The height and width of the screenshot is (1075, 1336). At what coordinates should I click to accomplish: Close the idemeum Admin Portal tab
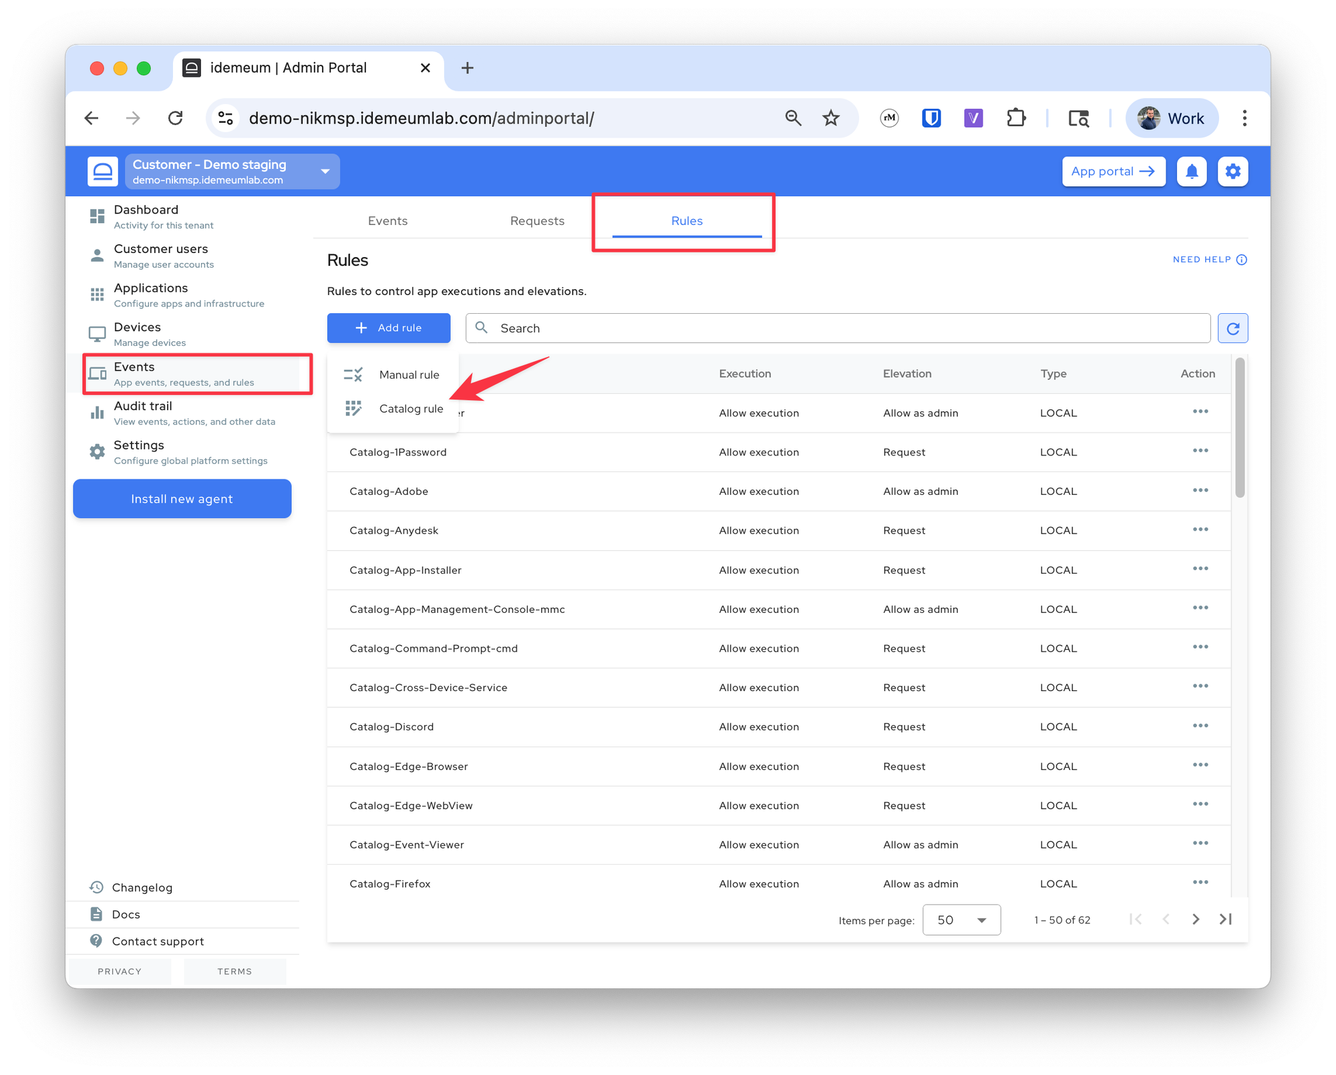click(426, 67)
